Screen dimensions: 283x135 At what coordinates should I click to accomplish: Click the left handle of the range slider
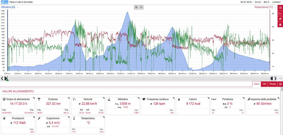6,78
